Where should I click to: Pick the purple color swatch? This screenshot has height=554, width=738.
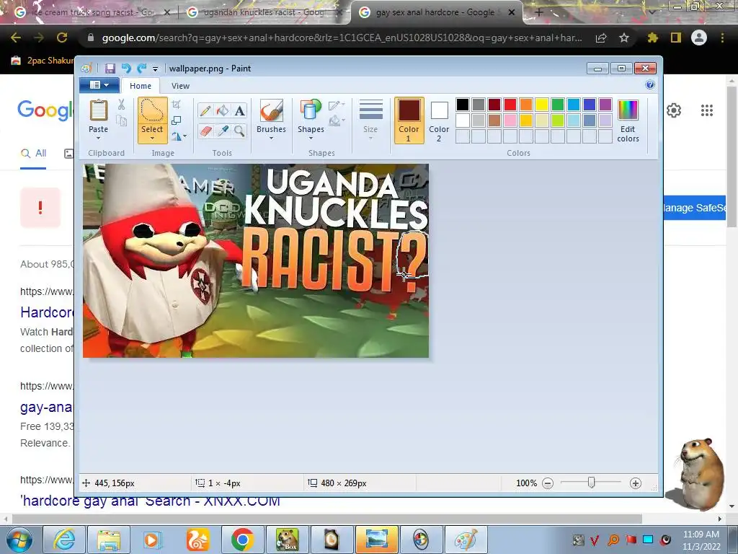pos(605,105)
